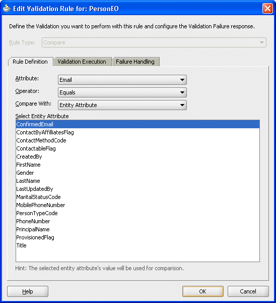Screen dimensions: 276x303
Task: Switch to the Rule Definition tab
Action: (30, 62)
